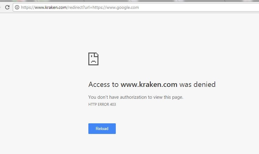Screen dimensions: 259x154
Task: Open the site information circle icon
Action: (x=17, y=7)
